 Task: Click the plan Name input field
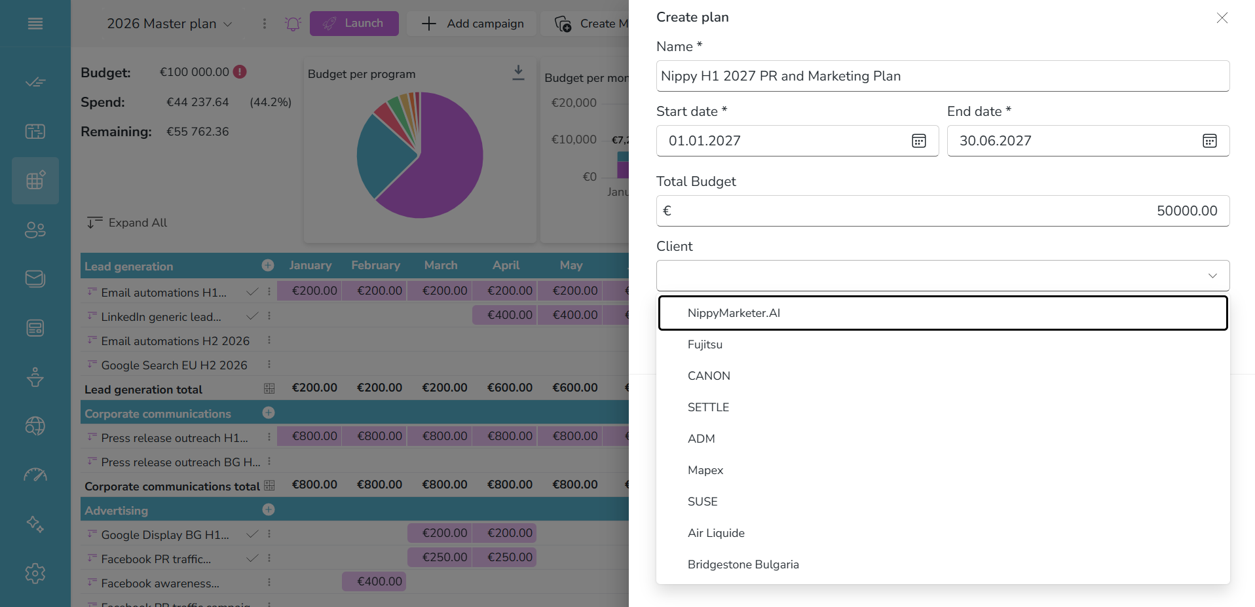point(943,76)
